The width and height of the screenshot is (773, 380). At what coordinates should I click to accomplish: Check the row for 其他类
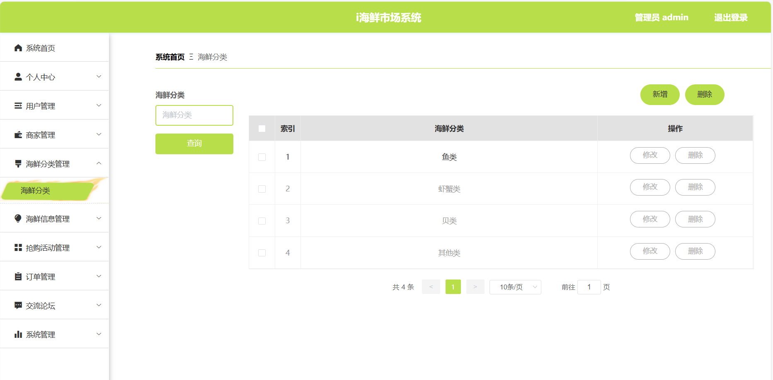(x=262, y=253)
